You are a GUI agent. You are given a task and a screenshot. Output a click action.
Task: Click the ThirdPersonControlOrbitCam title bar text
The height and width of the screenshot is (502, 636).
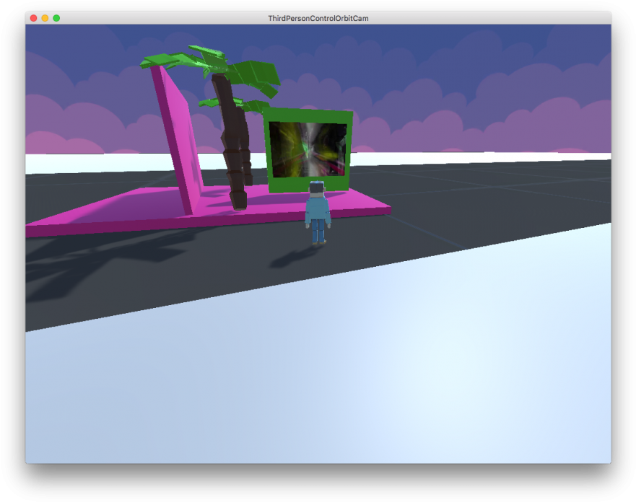(318, 18)
